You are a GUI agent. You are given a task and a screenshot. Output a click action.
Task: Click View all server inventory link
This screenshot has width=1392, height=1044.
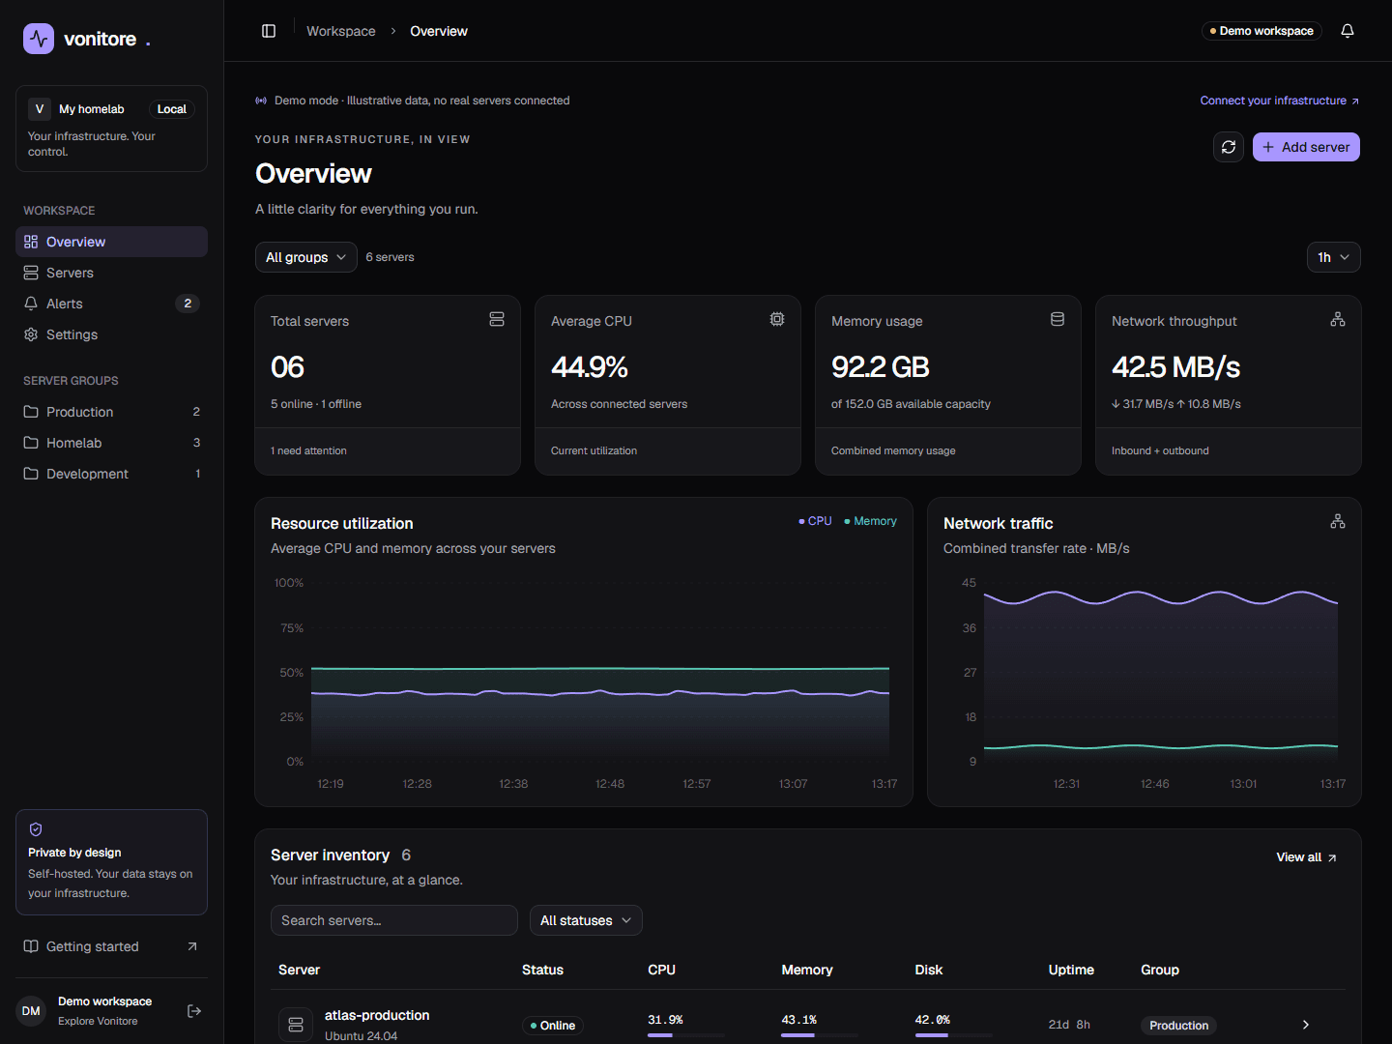click(x=1306, y=857)
